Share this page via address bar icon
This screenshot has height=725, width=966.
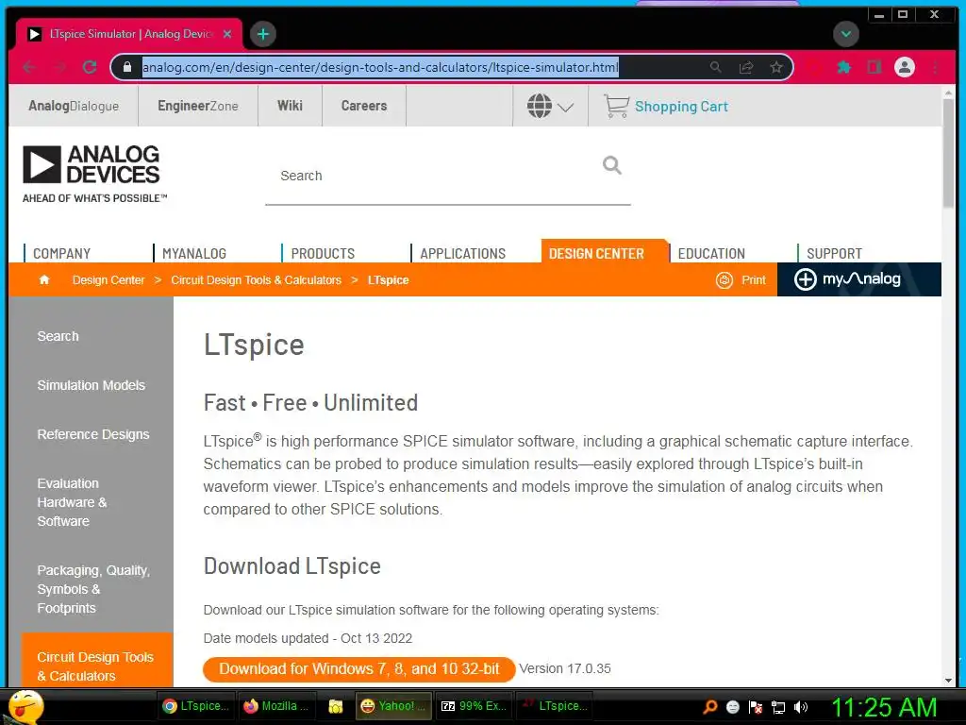(746, 67)
